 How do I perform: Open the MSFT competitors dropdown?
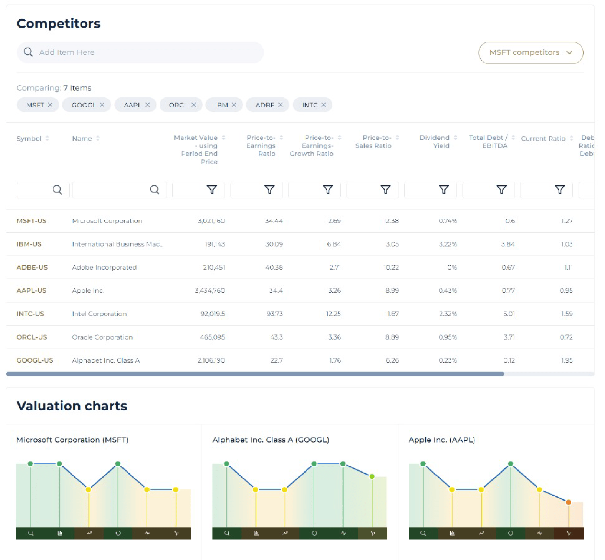[x=530, y=53]
